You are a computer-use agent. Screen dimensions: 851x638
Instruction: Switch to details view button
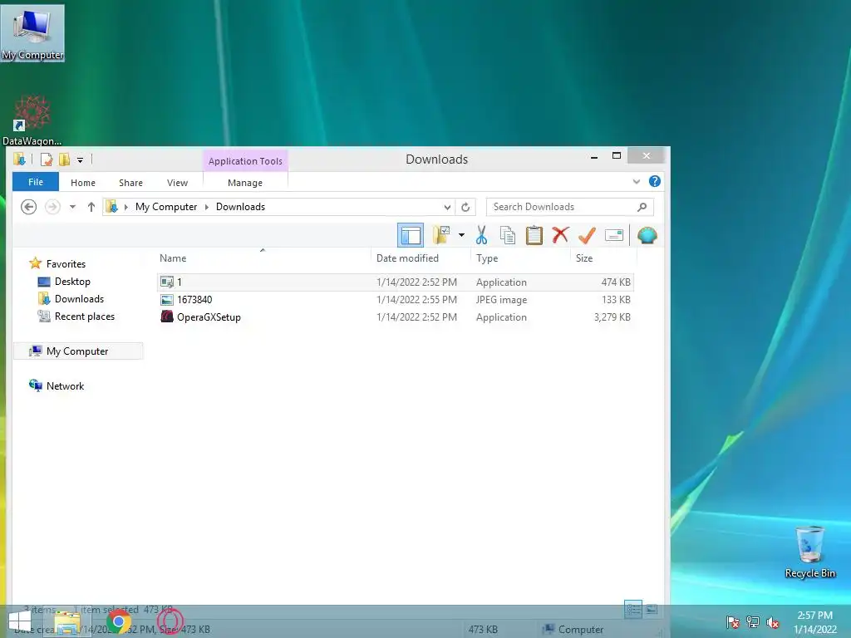(x=632, y=609)
